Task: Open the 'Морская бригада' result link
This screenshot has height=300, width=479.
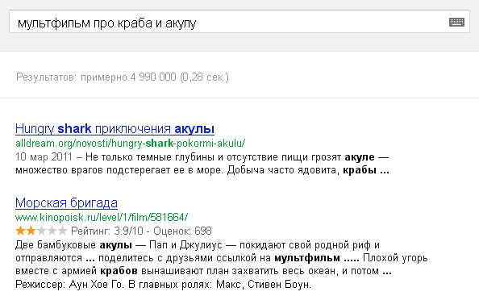Action: [x=66, y=203]
